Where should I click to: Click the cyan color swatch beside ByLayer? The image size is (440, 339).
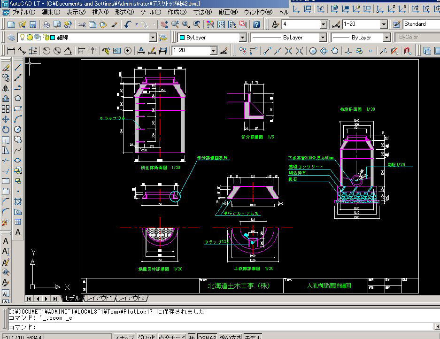pos(182,37)
